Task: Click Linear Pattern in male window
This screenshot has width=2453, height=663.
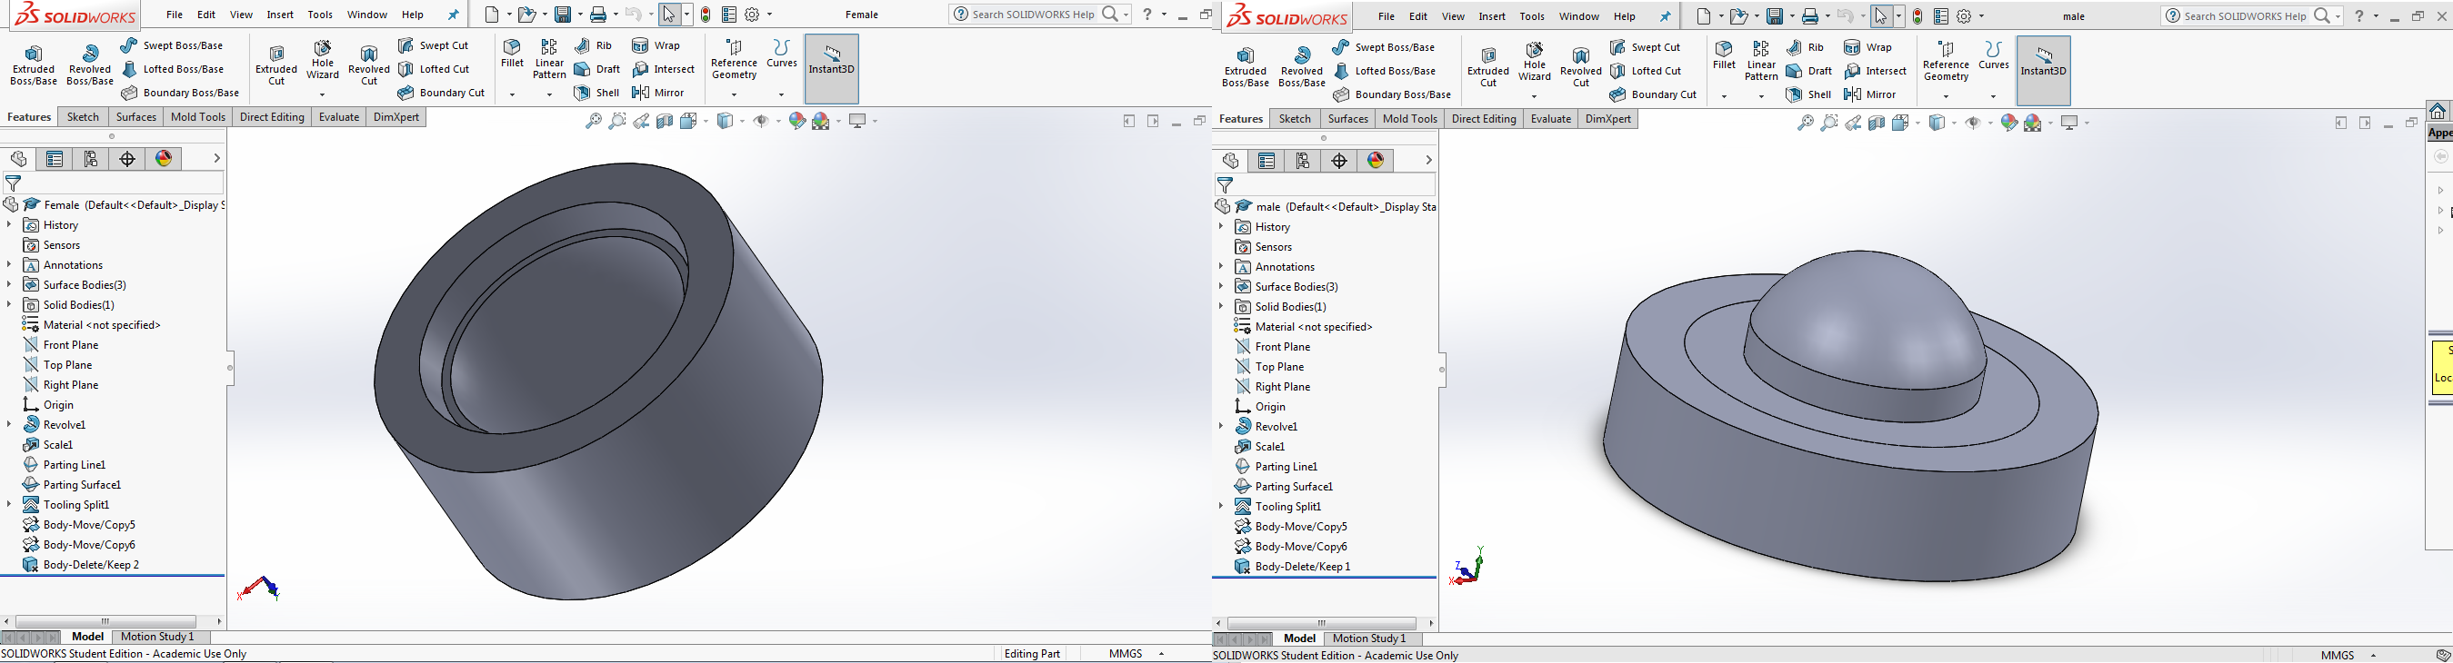Action: click(x=1761, y=62)
